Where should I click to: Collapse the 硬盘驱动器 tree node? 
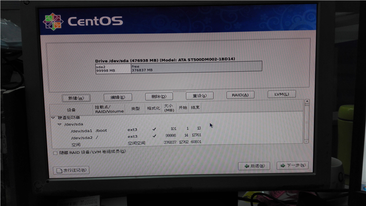[53, 118]
